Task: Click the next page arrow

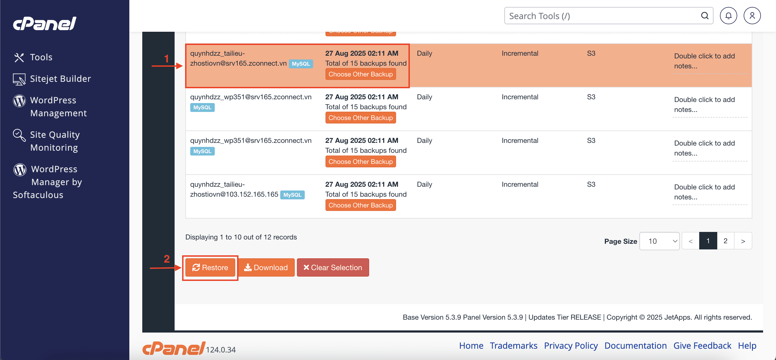Action: (743, 241)
